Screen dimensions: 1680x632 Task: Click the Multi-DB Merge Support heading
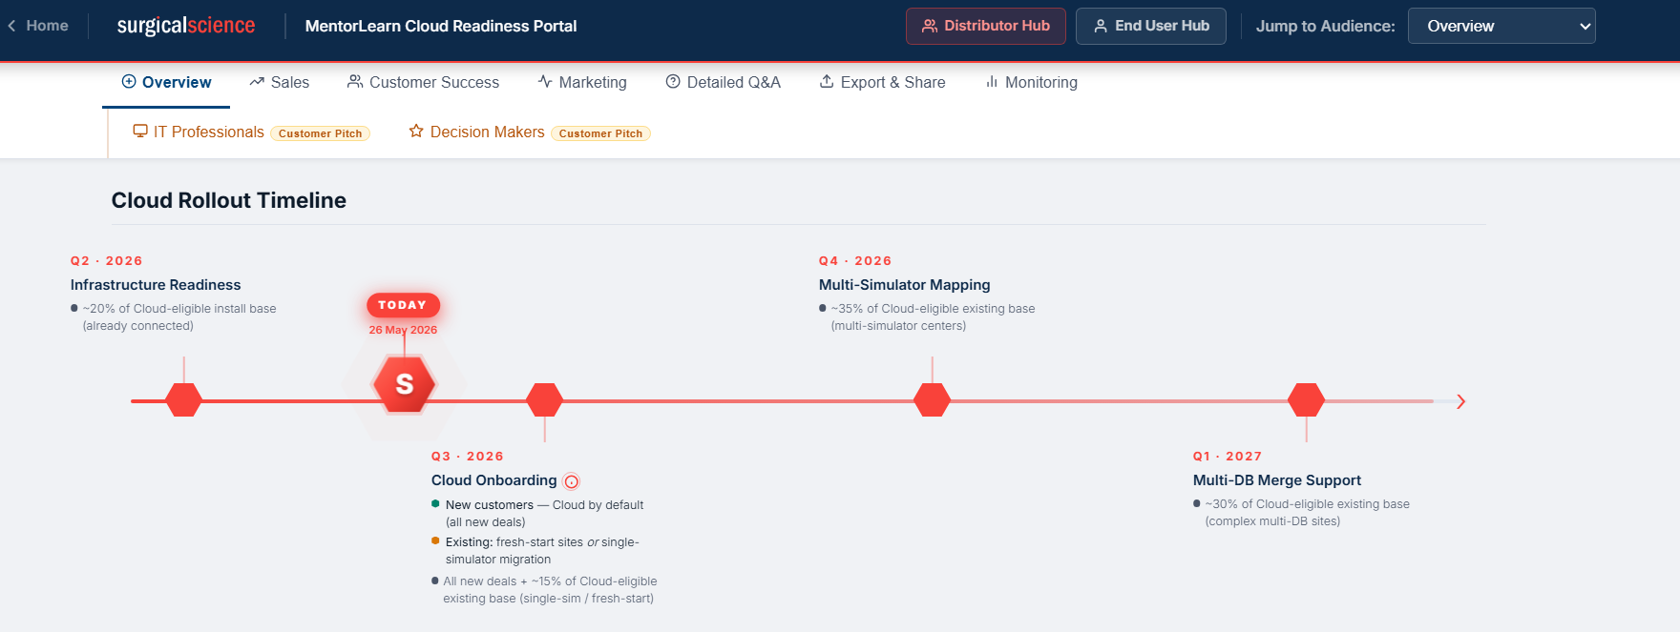(1276, 480)
